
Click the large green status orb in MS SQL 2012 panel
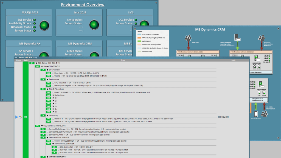coord(44,26)
